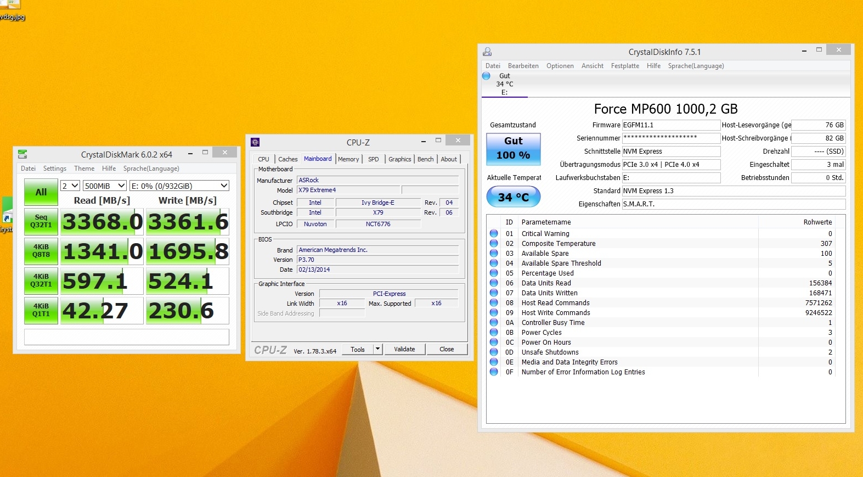Open the About tab in CPU-Z
This screenshot has height=477, width=863.
coord(449,159)
